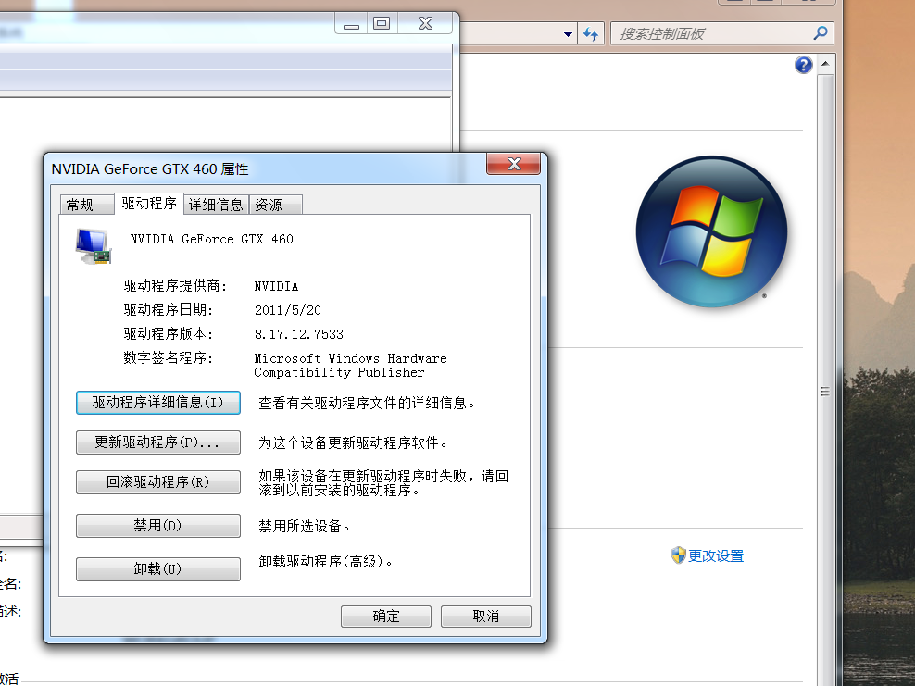Click 禁用(D) to disable the device

pyautogui.click(x=157, y=526)
